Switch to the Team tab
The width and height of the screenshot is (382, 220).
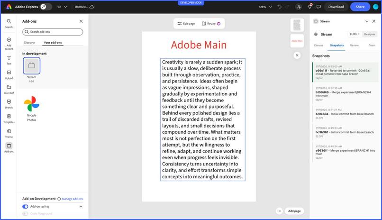coord(372,46)
